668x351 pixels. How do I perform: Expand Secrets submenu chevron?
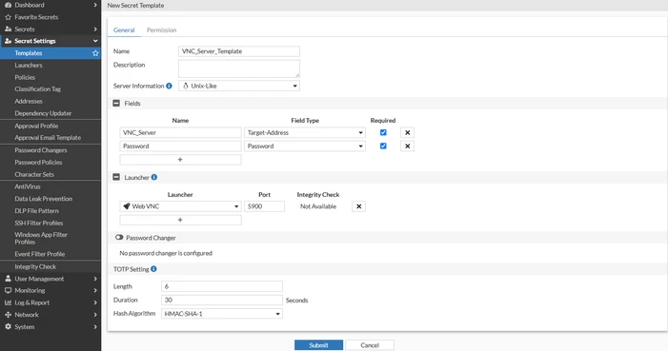pos(95,29)
